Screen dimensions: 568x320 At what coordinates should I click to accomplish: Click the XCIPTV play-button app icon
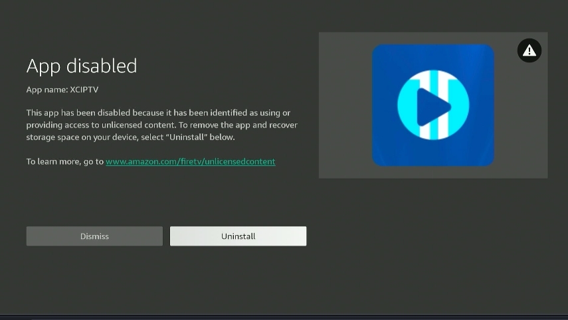(433, 106)
